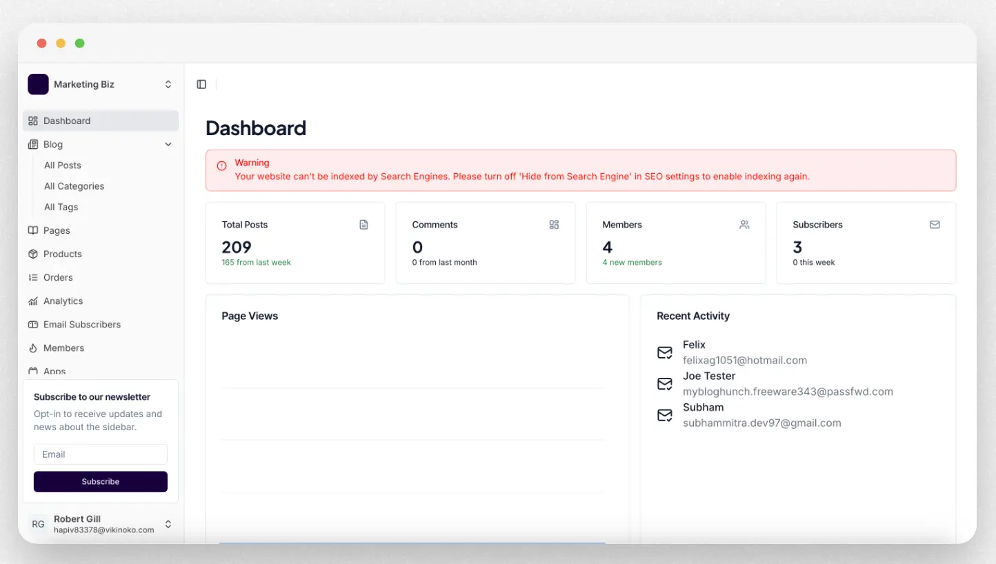Open Email Subscribers in sidebar

point(82,324)
